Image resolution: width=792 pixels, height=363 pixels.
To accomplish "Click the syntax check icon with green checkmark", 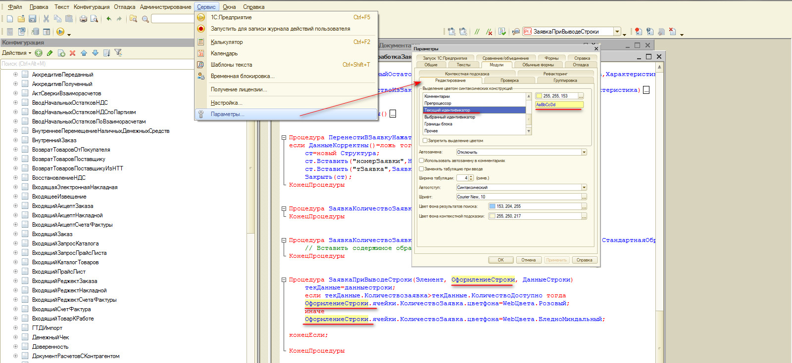I will coord(502,32).
